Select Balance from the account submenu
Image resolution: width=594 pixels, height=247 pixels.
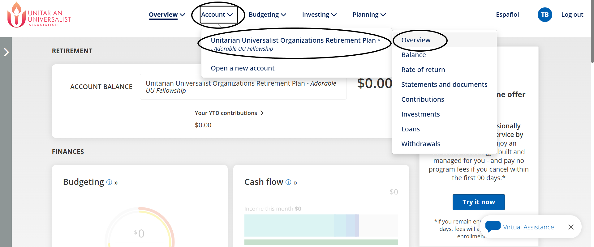click(414, 55)
